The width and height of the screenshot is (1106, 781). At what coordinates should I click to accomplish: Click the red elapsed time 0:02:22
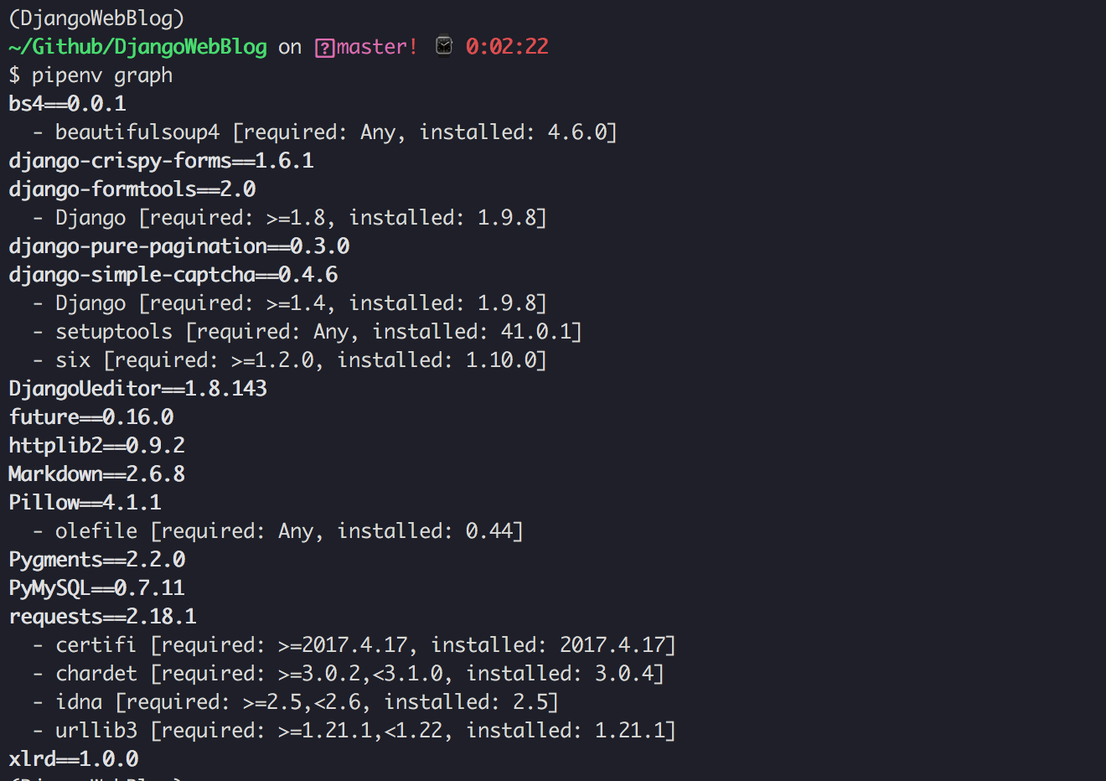pos(507,47)
